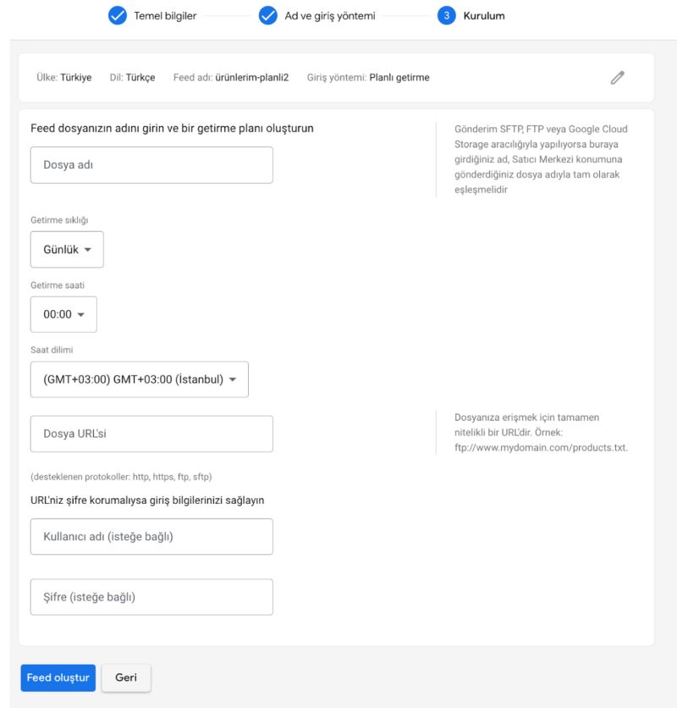The width and height of the screenshot is (677, 708).
Task: Click the Dosya adı input field
Action: 151,164
